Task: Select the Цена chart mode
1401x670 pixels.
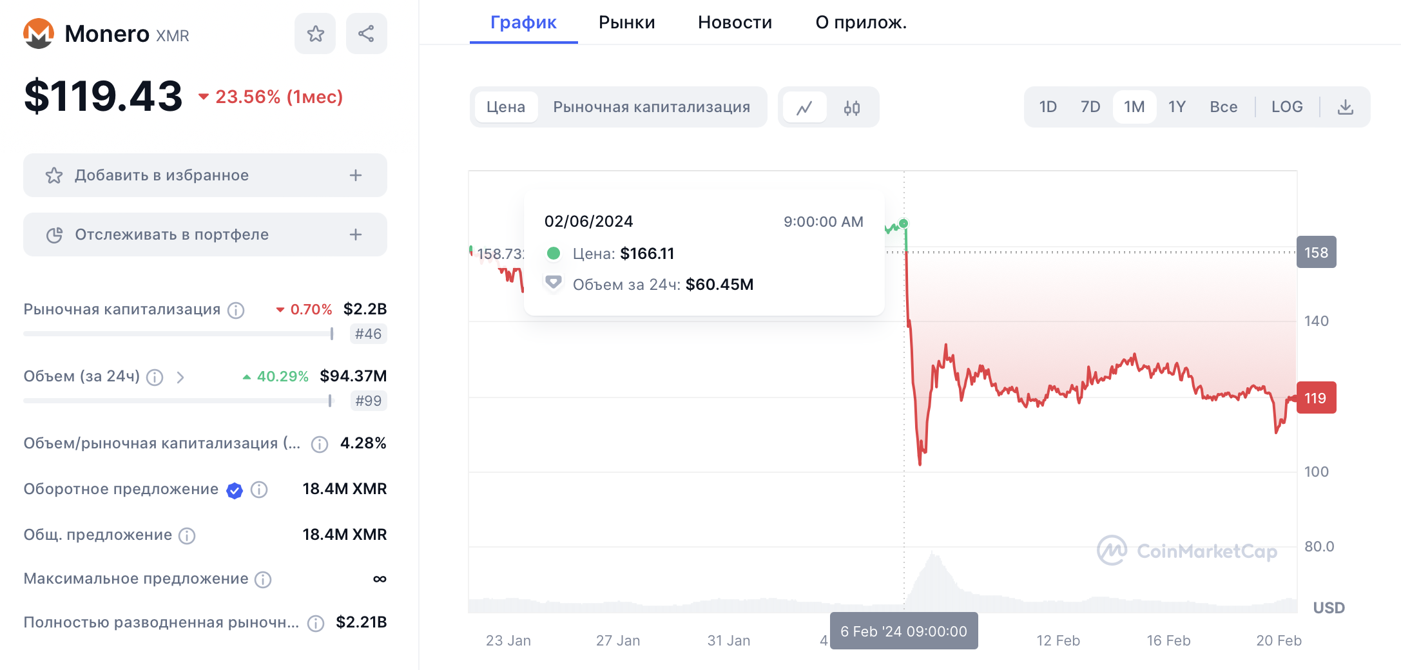Action: [x=506, y=107]
